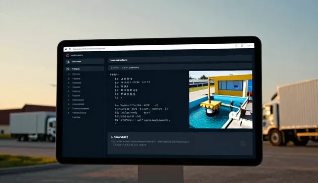Expand the bottom panel heading chevron
The width and height of the screenshot is (318, 183).
(112, 137)
